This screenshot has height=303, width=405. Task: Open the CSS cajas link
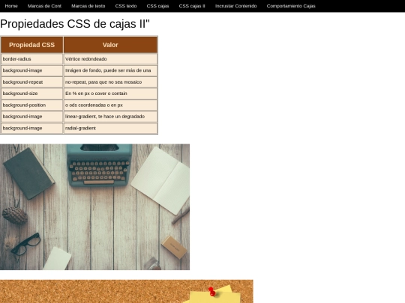157,6
